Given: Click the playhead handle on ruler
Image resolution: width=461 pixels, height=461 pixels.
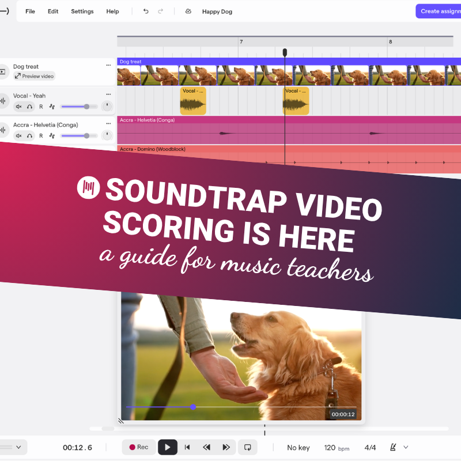Looking at the screenshot, I should point(285,52).
